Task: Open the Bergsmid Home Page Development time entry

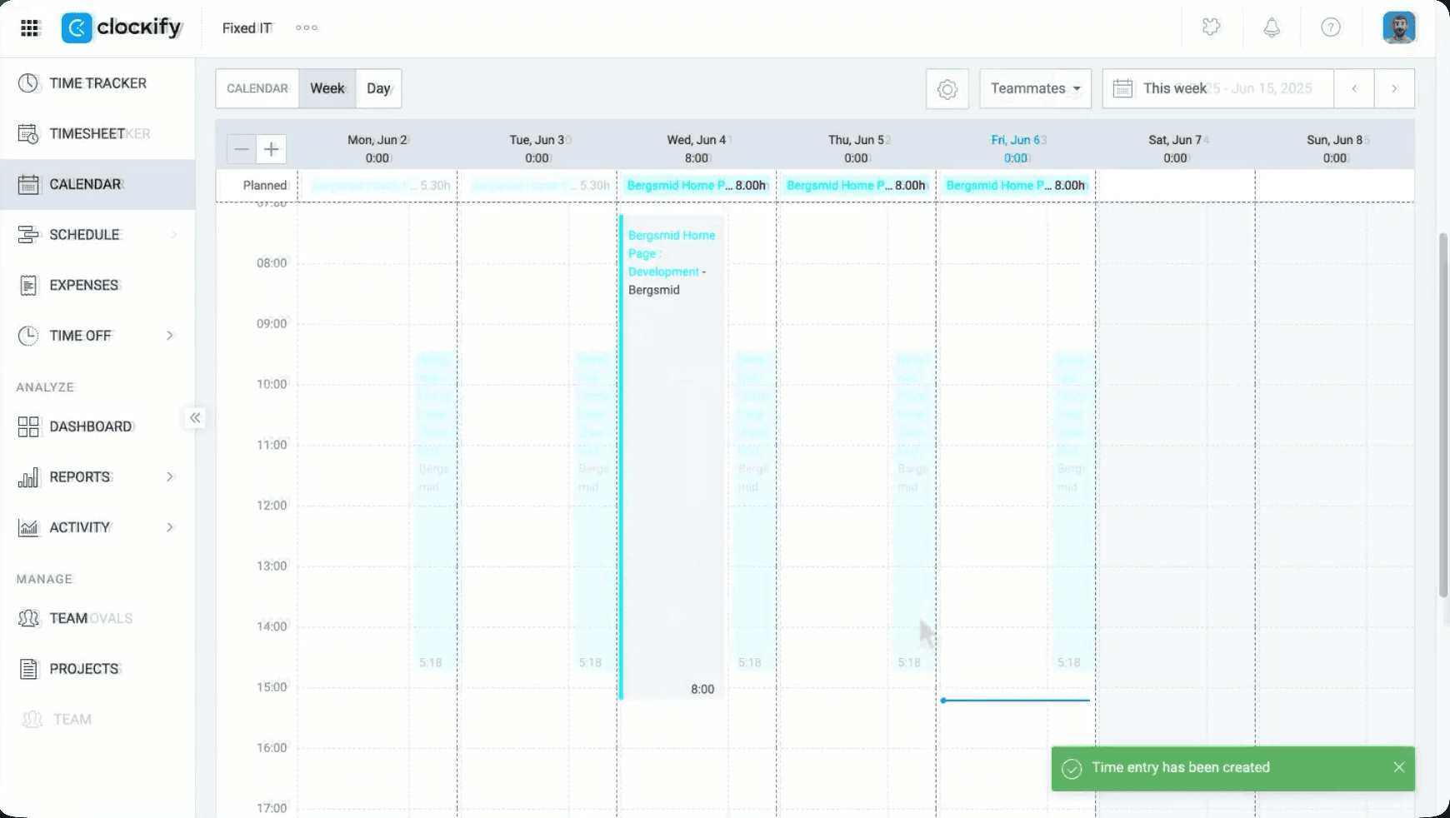Action: [672, 456]
